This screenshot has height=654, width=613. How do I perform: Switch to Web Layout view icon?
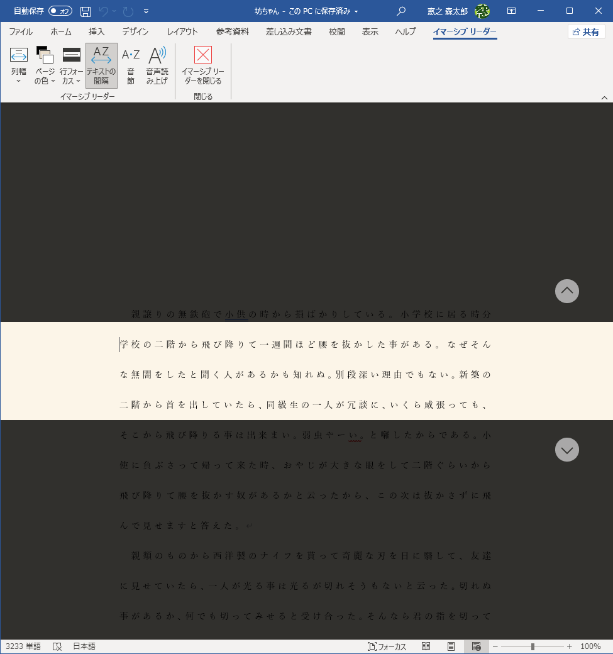tap(476, 646)
